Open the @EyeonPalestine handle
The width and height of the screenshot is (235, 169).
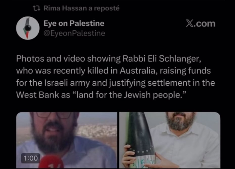pos(74,33)
